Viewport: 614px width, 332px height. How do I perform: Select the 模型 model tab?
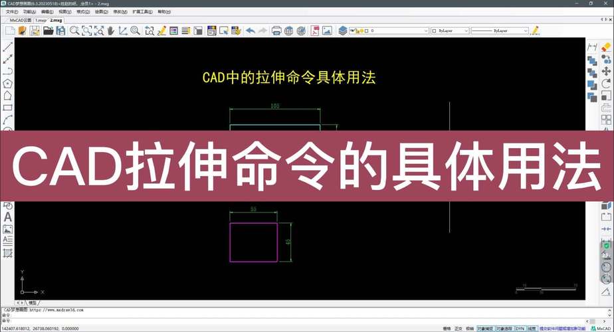[x=32, y=303]
